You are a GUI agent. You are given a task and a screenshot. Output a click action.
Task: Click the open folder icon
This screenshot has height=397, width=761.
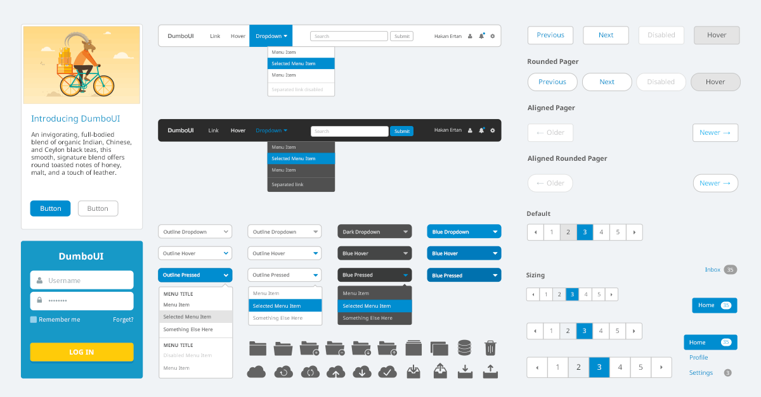click(283, 348)
